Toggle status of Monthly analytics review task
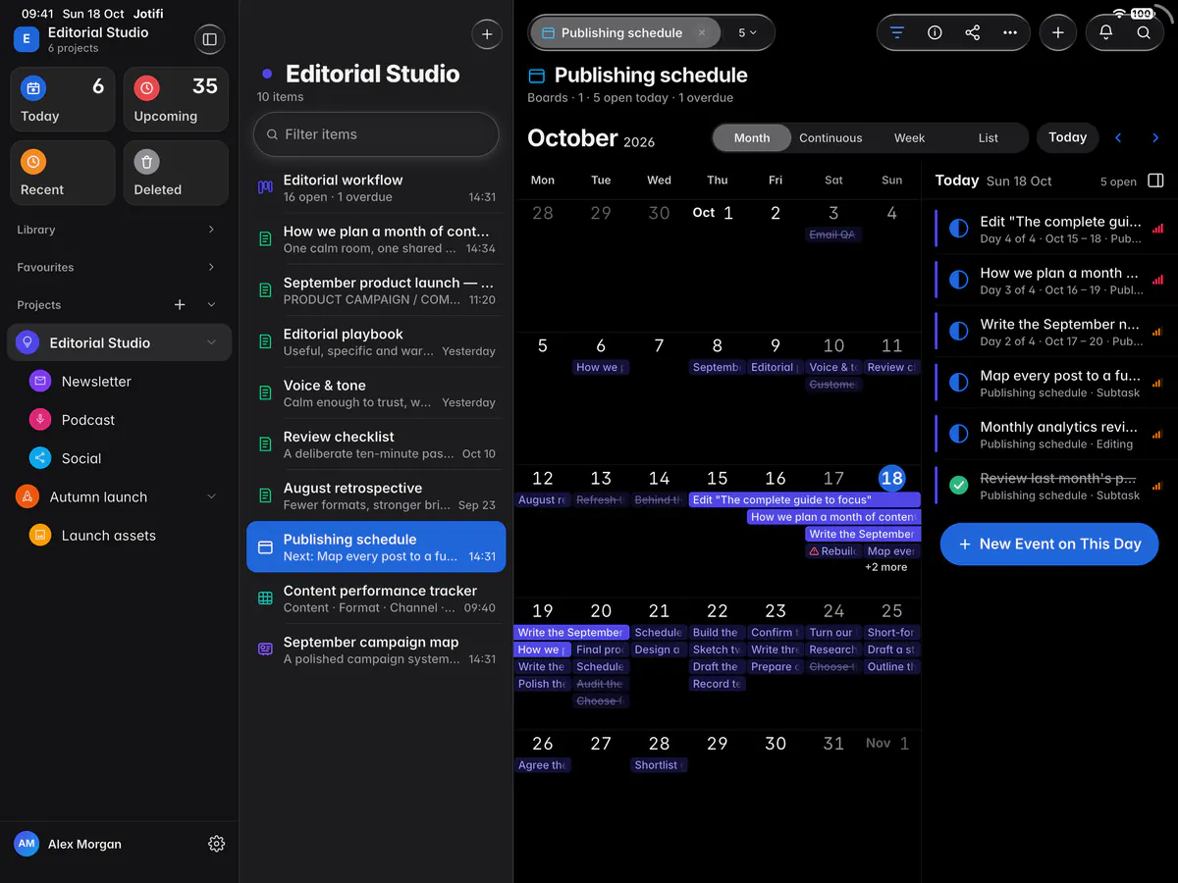 click(959, 435)
